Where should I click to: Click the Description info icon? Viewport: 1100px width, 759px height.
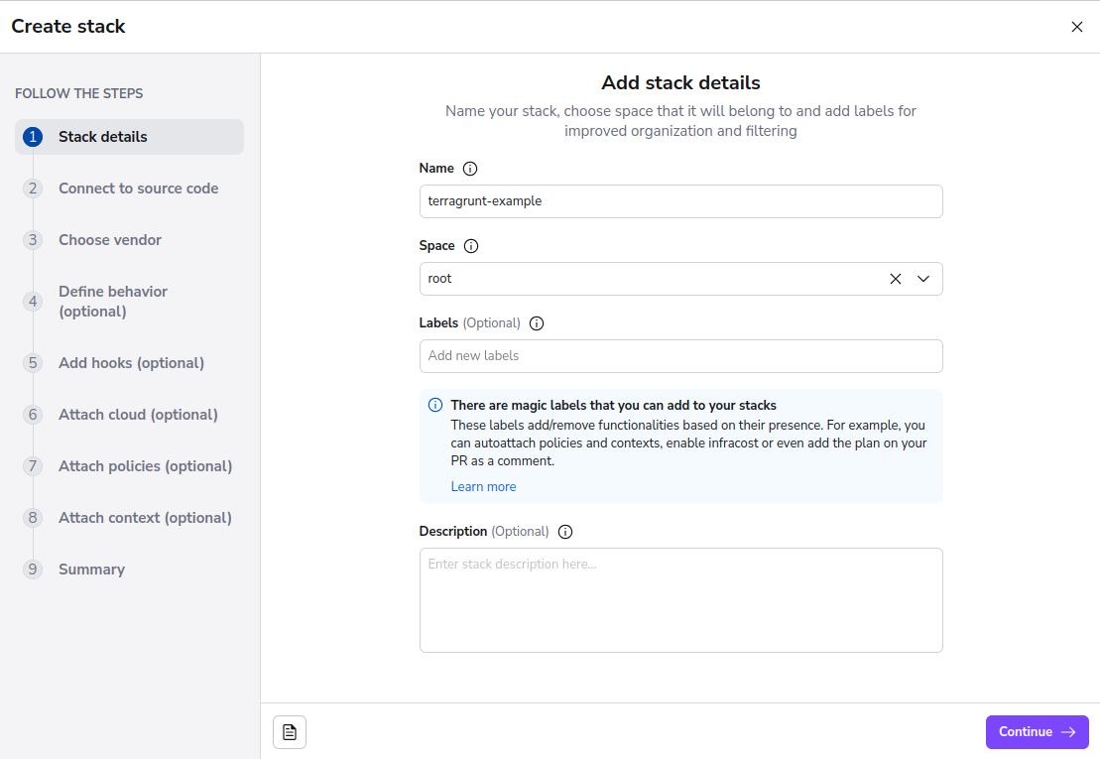coord(565,532)
